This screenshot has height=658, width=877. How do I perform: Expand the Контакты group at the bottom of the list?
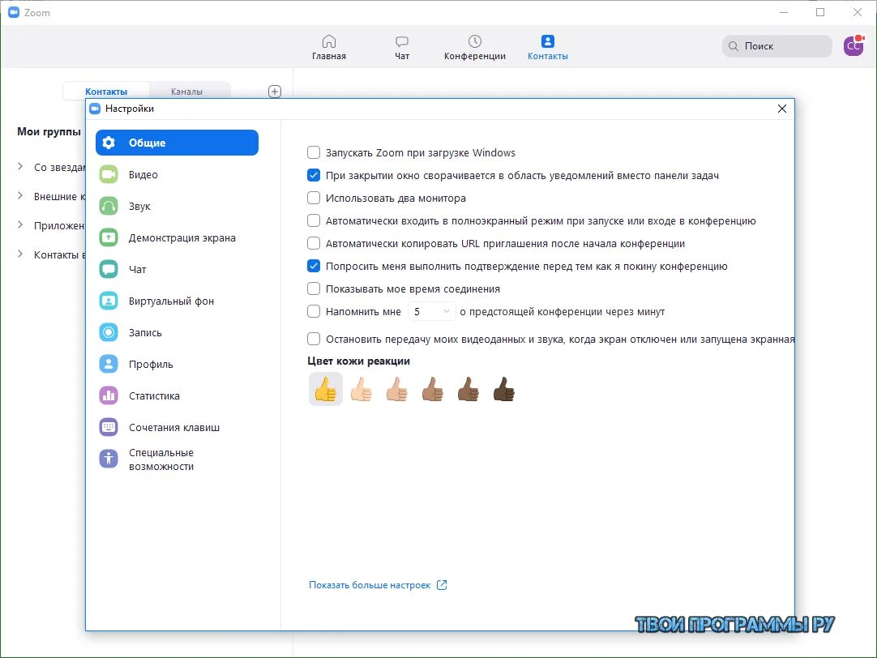coord(20,254)
